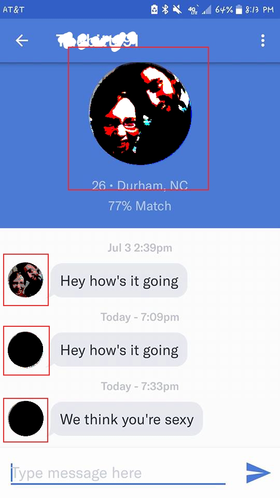Tap the "26 • Durham, NC" text
This screenshot has height=498, width=280.
[x=139, y=185]
